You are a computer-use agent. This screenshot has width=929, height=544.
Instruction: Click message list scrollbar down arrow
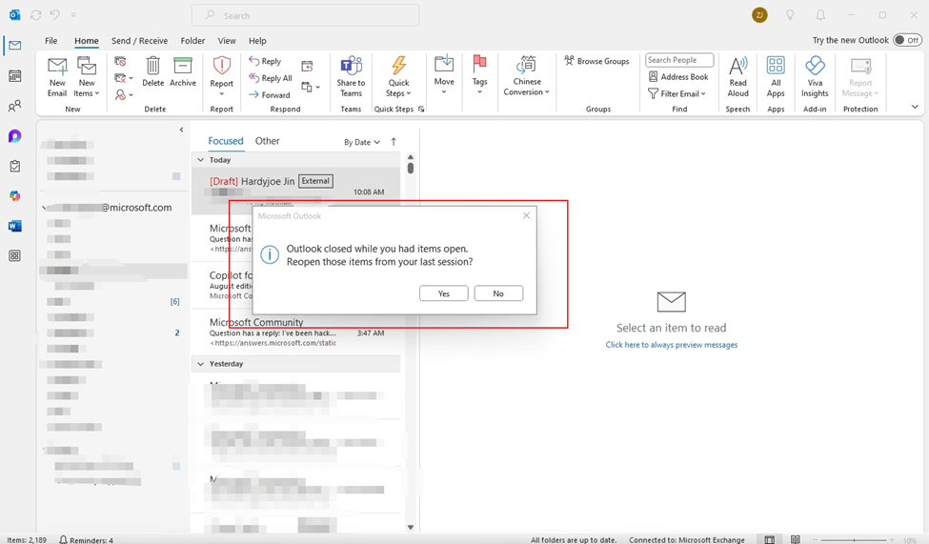pos(411,527)
